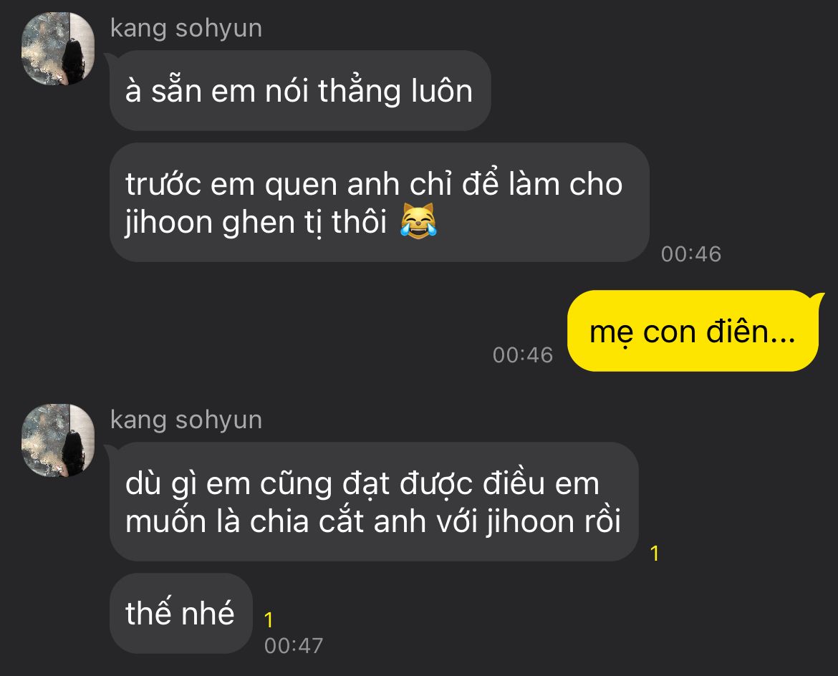Tap the lower kang sohyun sender name
The height and width of the screenshot is (676, 838).
(x=186, y=420)
